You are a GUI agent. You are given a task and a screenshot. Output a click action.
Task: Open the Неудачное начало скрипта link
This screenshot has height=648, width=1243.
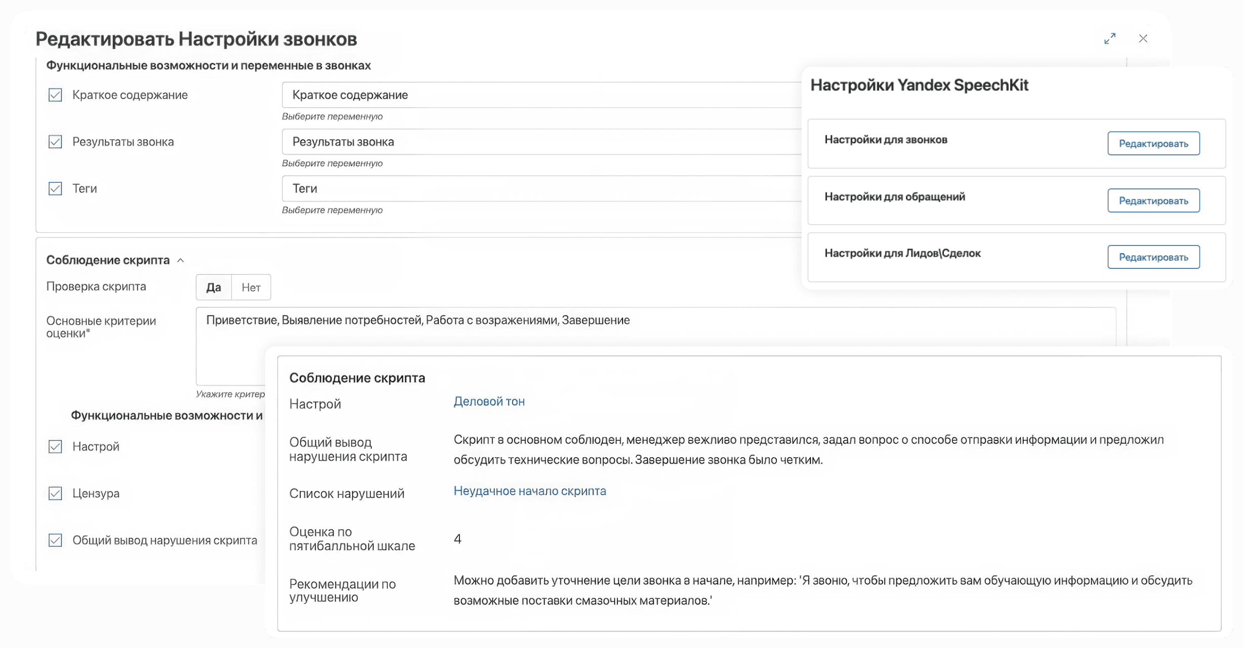coord(529,490)
